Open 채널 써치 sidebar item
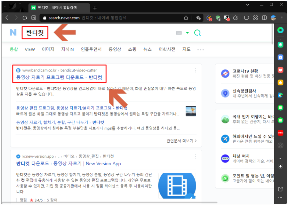The width and height of the screenshot is (288, 205). (x=247, y=158)
